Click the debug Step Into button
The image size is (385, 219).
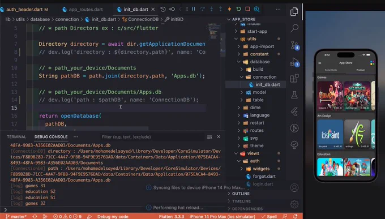tap(211, 9)
